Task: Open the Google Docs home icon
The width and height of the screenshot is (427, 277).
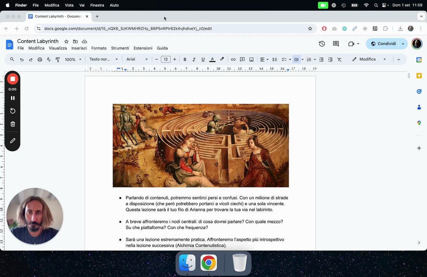Action: pos(10,44)
